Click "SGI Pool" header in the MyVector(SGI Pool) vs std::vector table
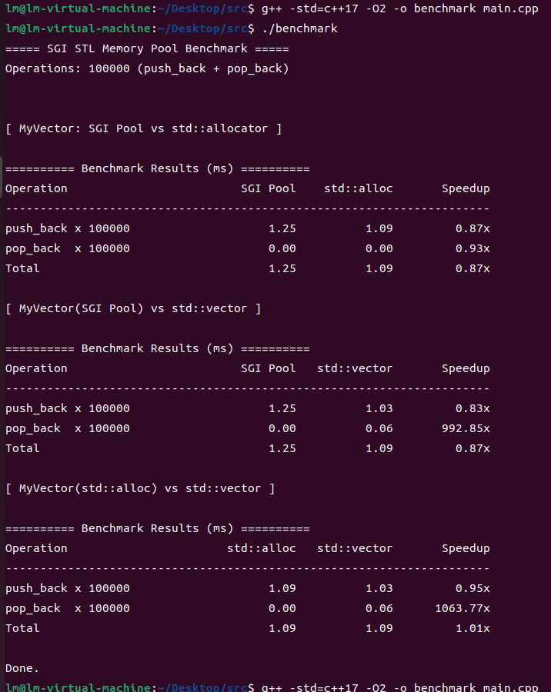Screen dimensions: 551x692 (x=269, y=368)
